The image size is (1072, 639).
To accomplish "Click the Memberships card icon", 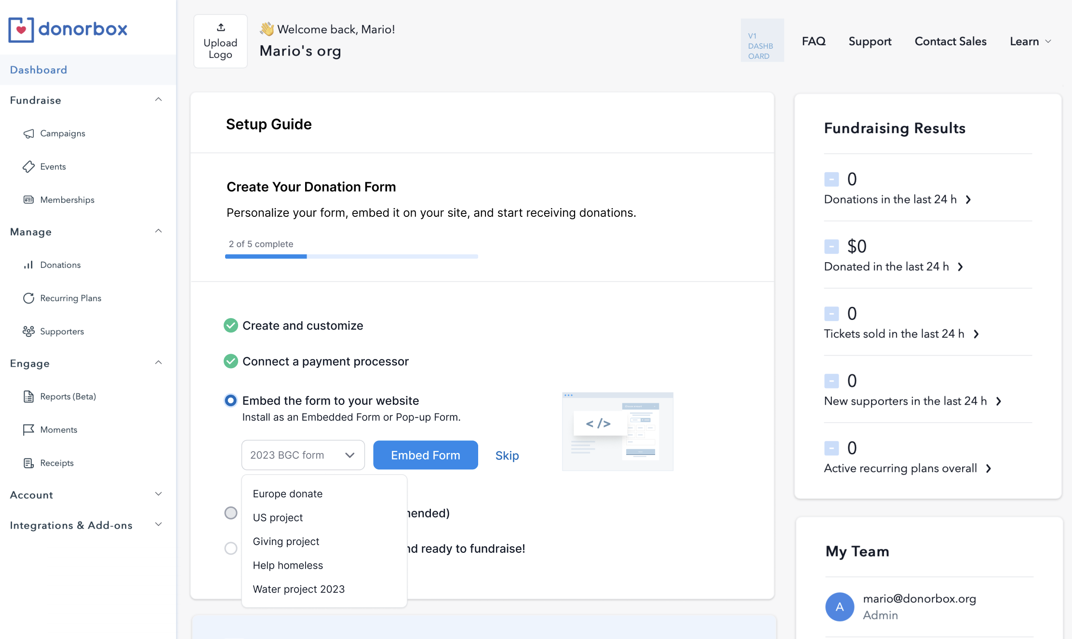I will tap(28, 200).
